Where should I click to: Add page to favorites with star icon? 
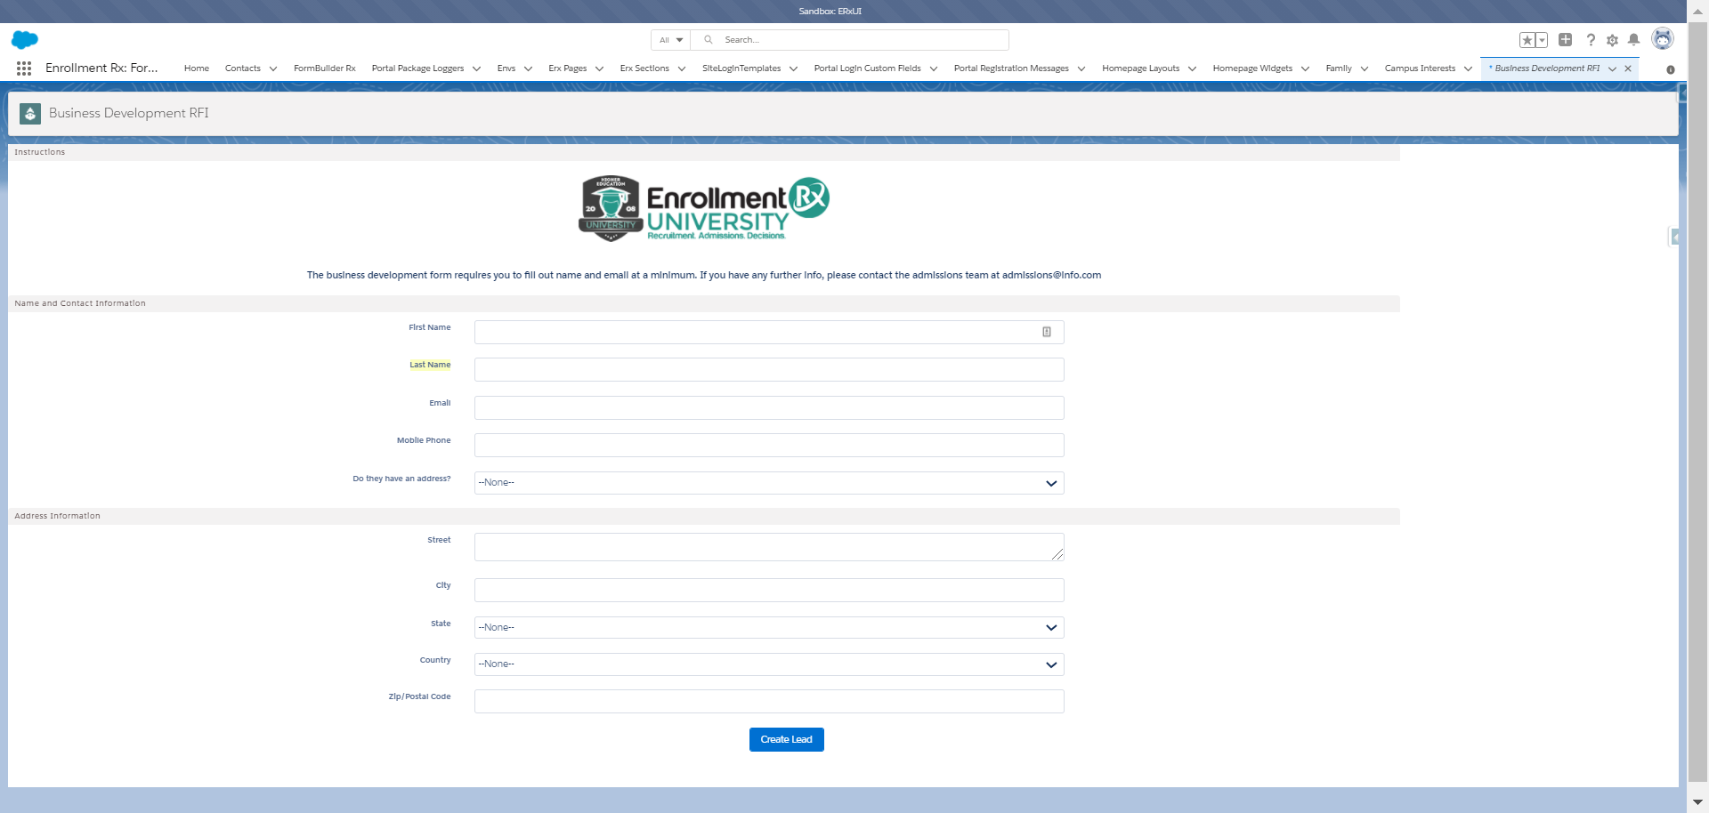click(1527, 40)
